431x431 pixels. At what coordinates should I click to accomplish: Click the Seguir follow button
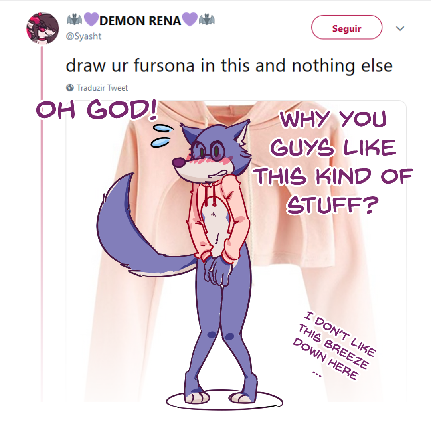[x=346, y=27]
